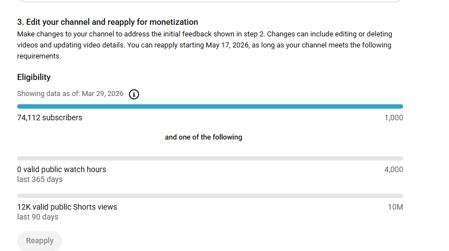Click the Shorts views progress bar
This screenshot has height=251, width=449.
click(x=210, y=196)
